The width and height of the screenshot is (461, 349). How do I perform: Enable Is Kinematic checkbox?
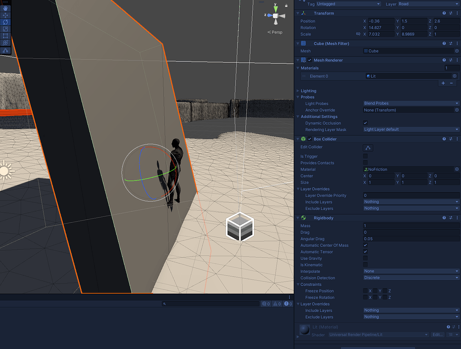tap(365, 265)
